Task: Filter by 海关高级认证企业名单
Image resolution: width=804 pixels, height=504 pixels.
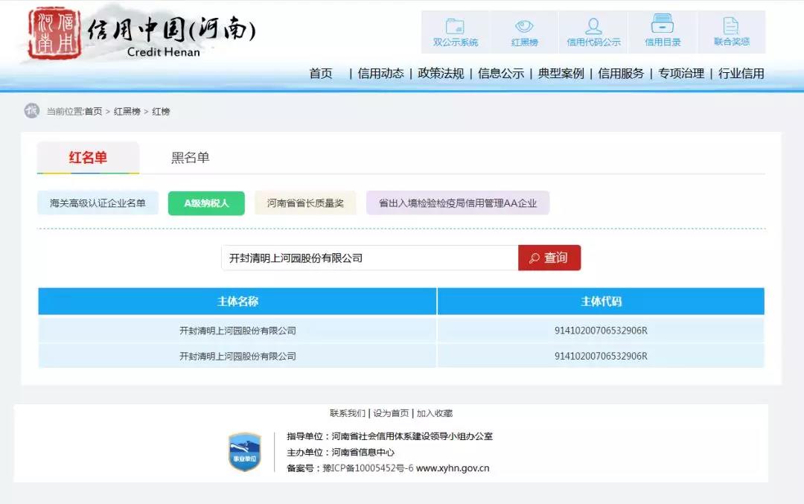Action: (x=98, y=203)
